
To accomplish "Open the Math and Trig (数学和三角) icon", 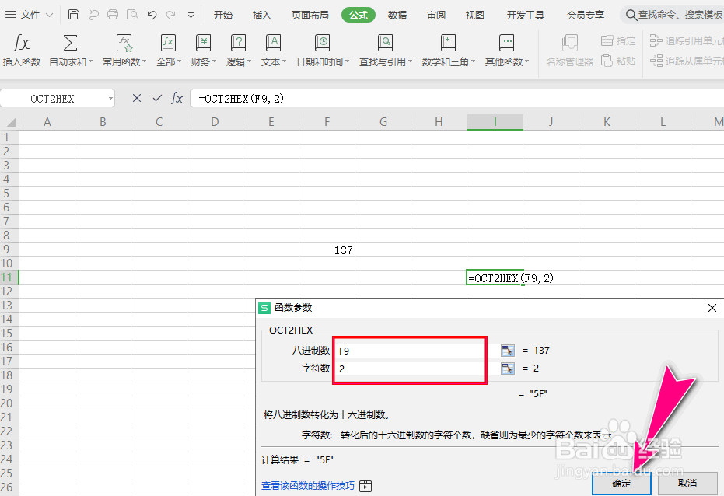I will click(x=448, y=43).
